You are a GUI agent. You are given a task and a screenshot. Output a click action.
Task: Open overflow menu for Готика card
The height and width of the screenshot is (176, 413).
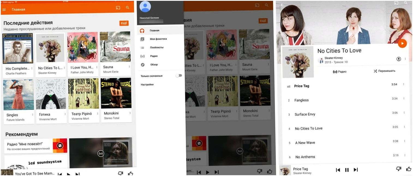(x=65, y=114)
